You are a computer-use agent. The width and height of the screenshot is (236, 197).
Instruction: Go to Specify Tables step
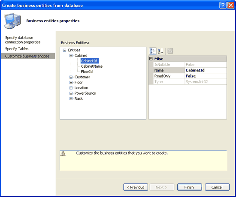(17, 49)
